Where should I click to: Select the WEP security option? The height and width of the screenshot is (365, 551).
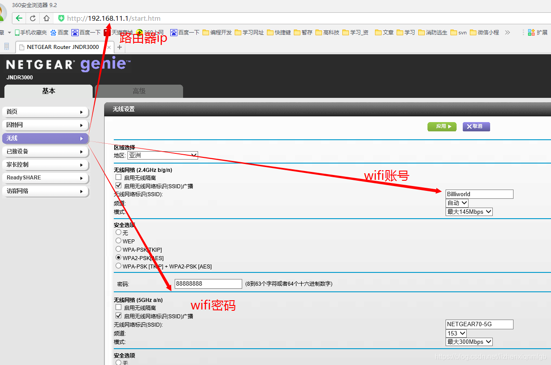click(x=118, y=241)
